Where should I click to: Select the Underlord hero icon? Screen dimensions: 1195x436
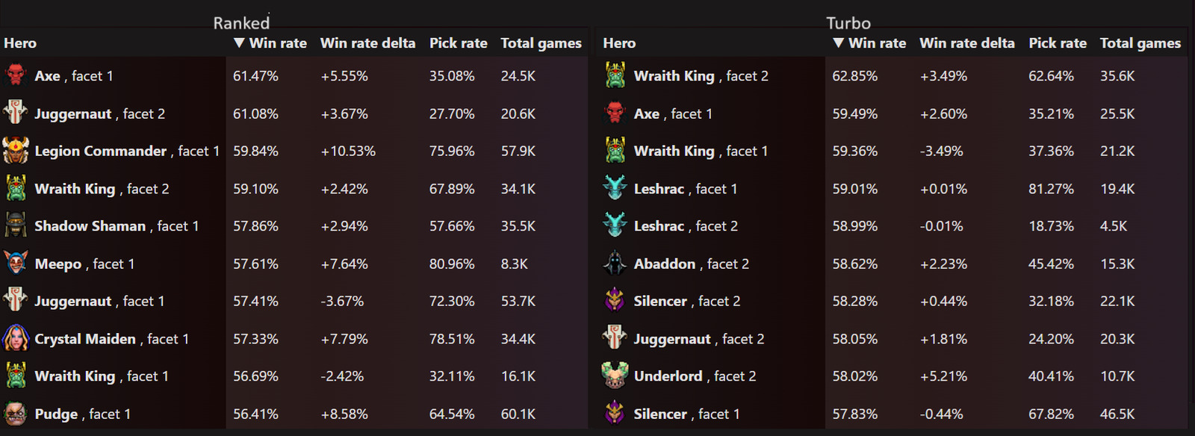point(615,376)
